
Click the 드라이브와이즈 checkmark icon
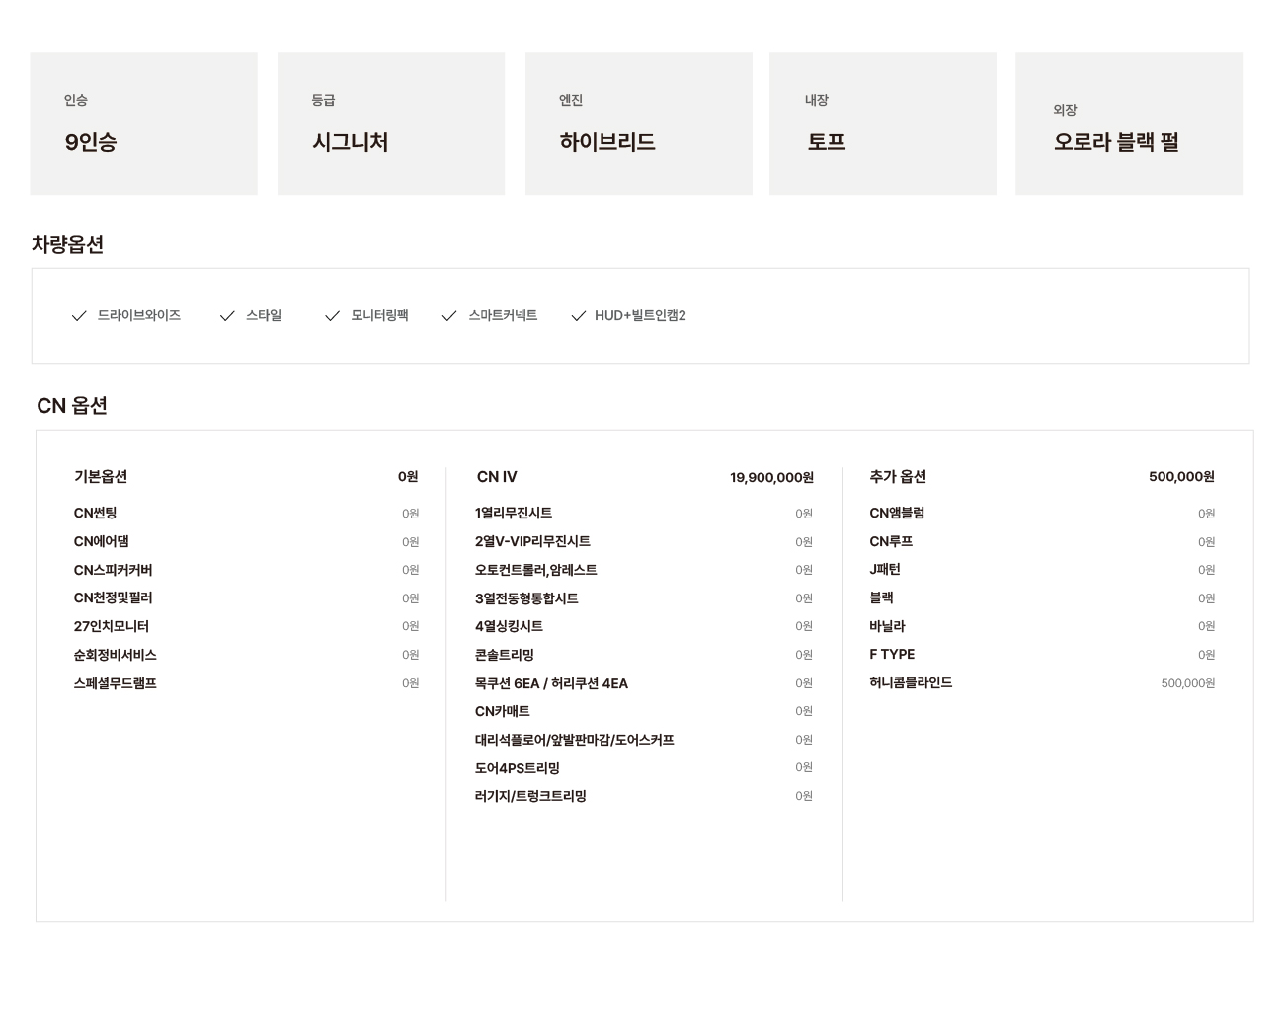point(79,316)
